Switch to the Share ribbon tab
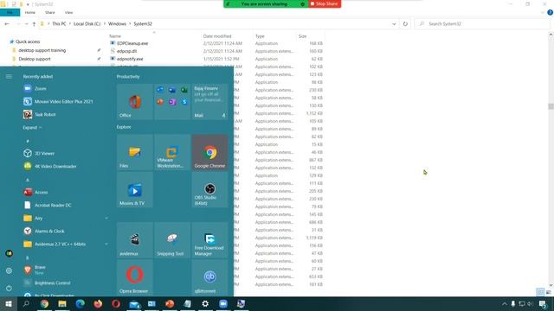 click(x=50, y=12)
